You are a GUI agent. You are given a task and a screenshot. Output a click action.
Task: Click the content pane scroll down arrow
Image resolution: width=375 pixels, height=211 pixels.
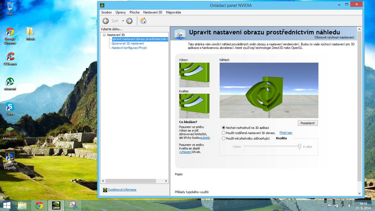point(360,193)
